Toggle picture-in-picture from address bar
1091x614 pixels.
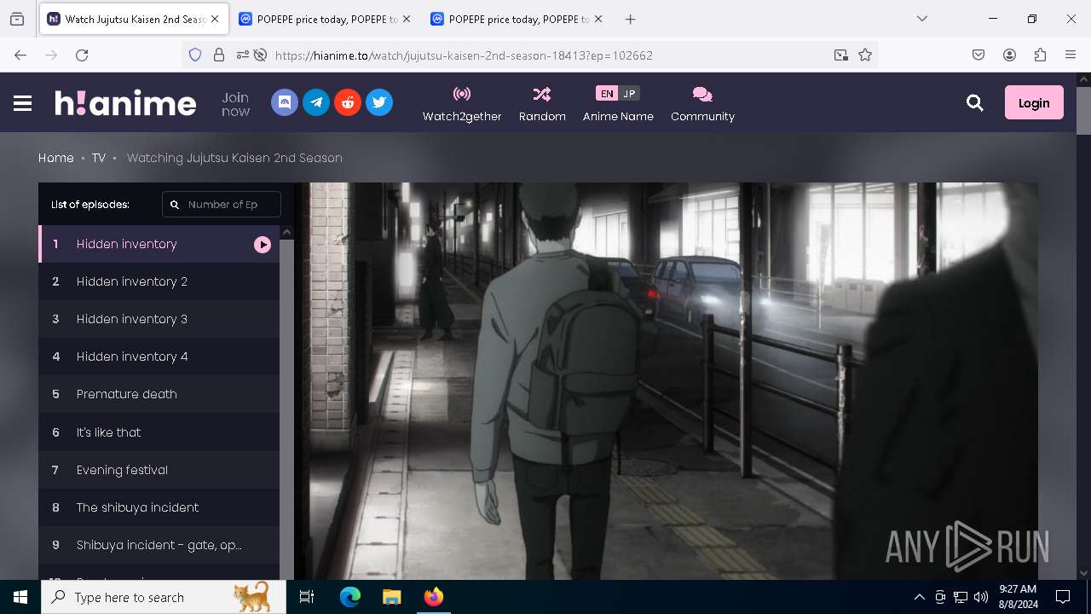click(841, 55)
